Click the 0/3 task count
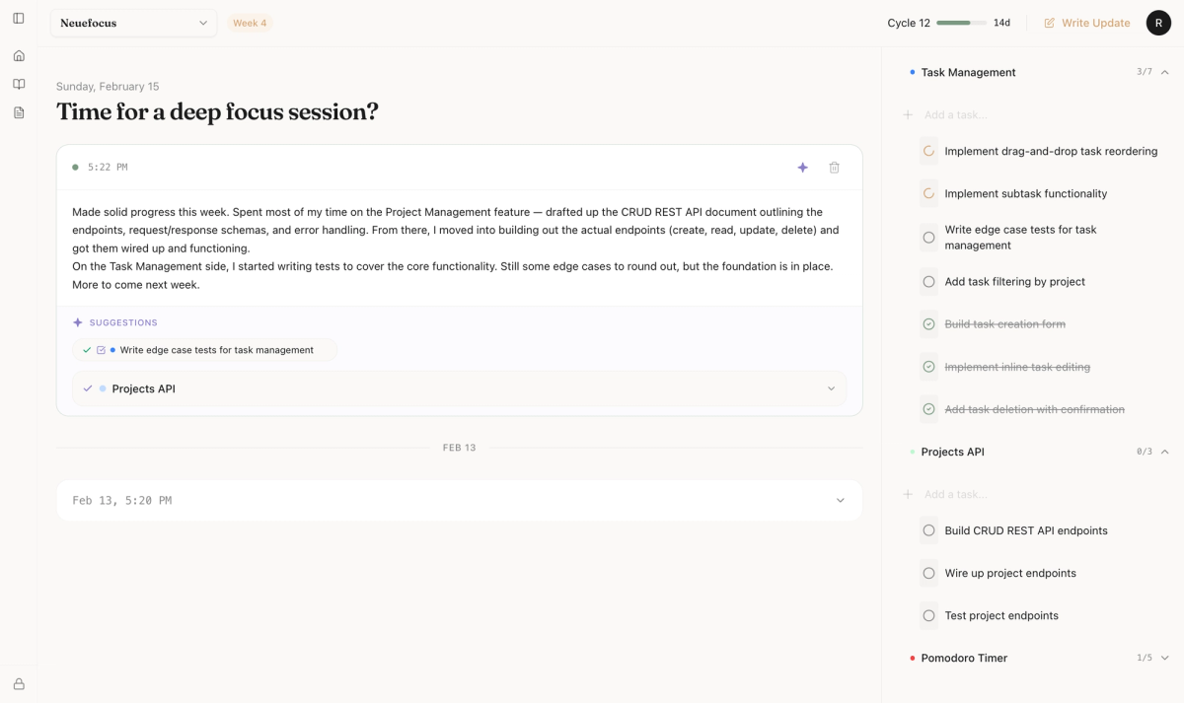The image size is (1184, 703). (x=1145, y=452)
